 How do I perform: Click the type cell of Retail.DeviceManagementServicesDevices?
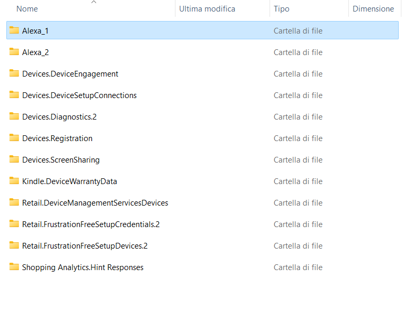[x=298, y=203]
